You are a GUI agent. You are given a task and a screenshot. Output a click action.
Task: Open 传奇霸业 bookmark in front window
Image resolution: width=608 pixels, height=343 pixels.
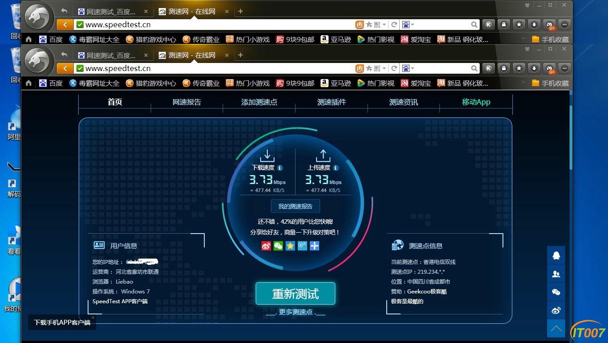201,83
